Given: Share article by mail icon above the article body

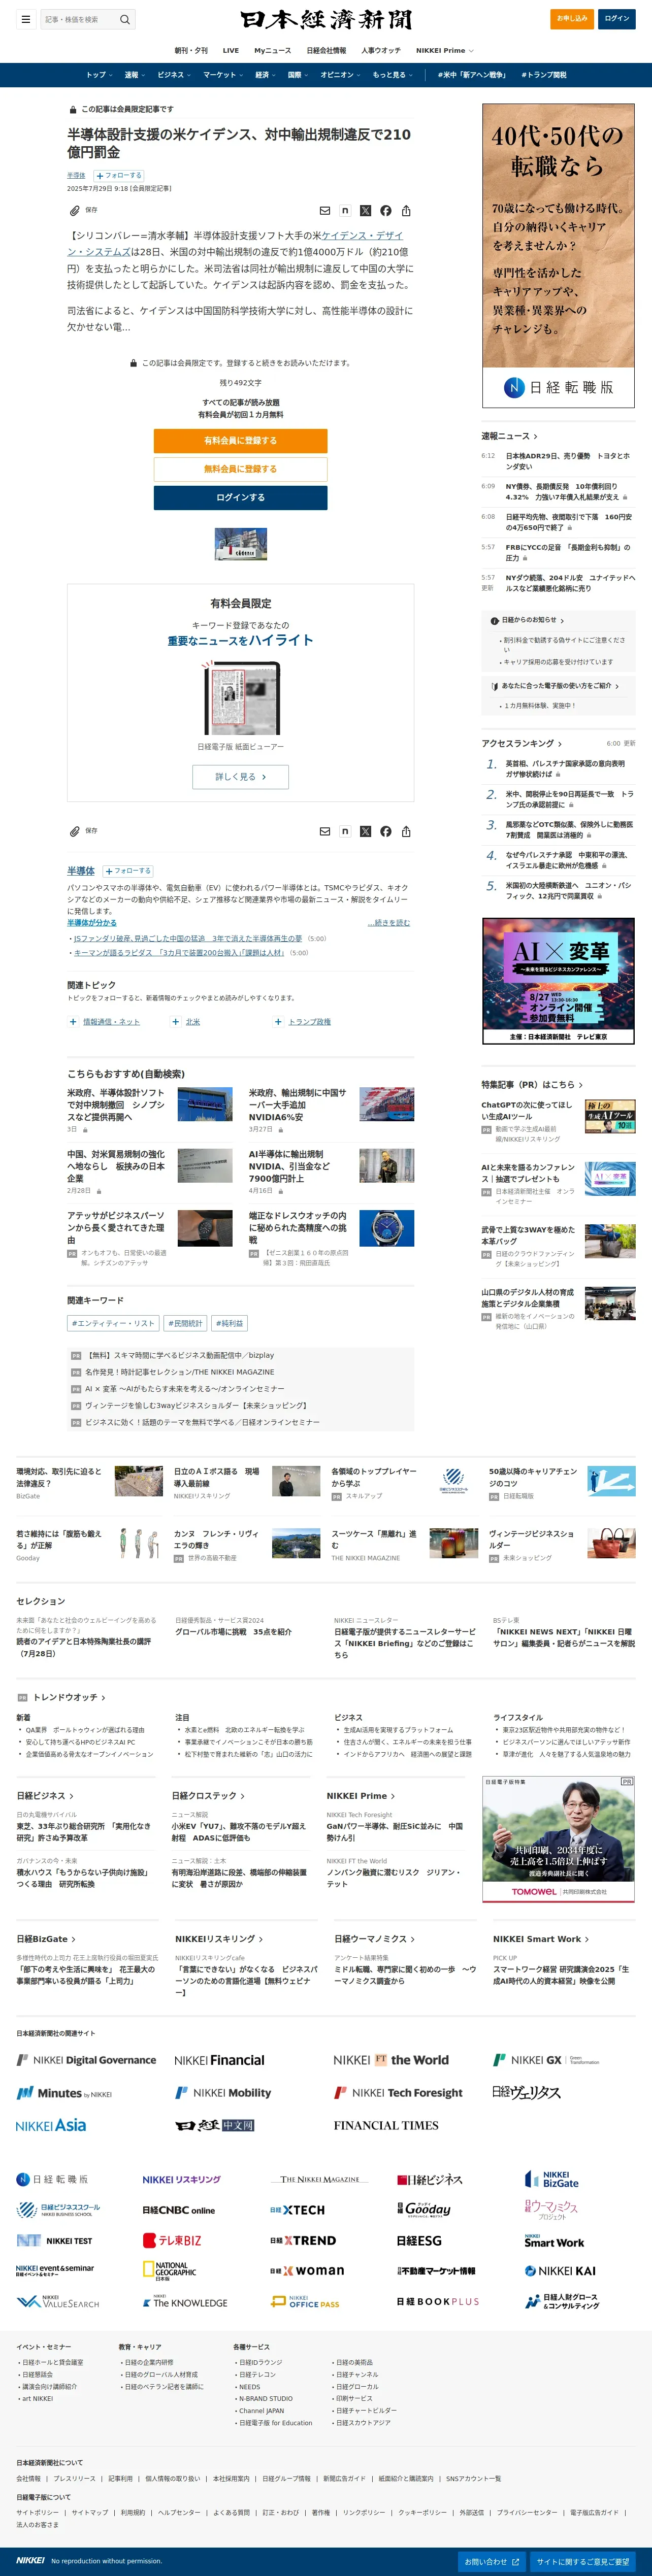Looking at the screenshot, I should click(324, 211).
